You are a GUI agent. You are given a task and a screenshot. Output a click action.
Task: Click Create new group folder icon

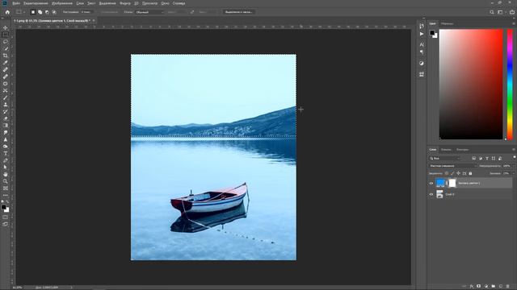click(494, 287)
